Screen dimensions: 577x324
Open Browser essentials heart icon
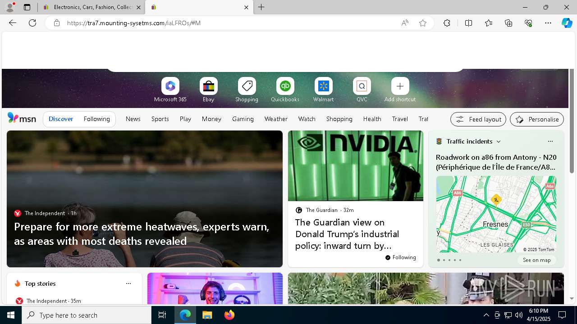(x=528, y=23)
